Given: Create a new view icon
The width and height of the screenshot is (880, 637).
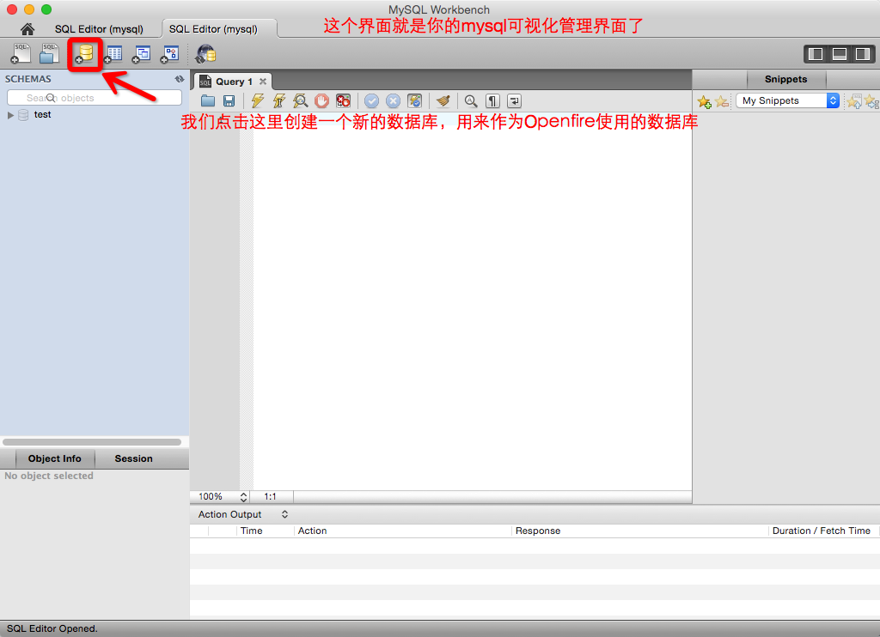Looking at the screenshot, I should (142, 54).
